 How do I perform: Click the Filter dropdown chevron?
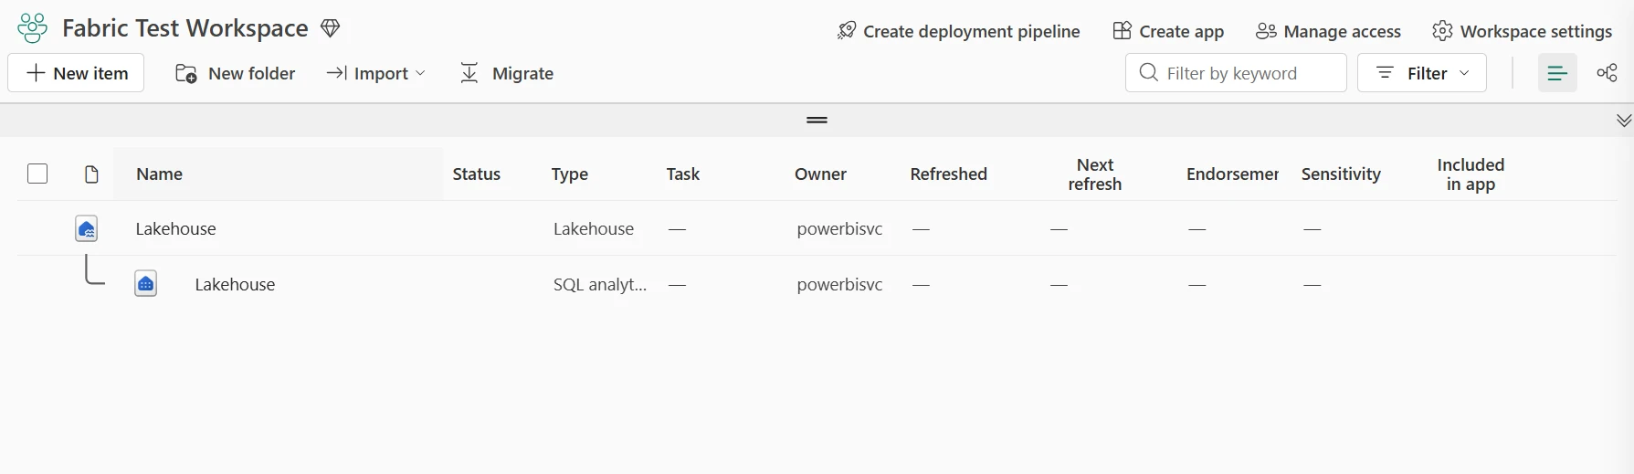[1464, 73]
